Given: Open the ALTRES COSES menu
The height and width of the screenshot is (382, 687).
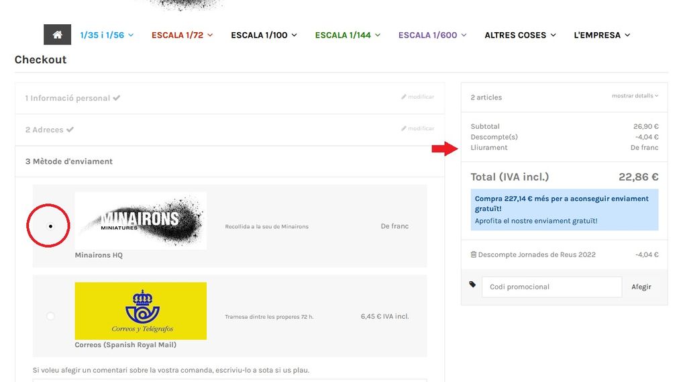Looking at the screenshot, I should [x=520, y=35].
